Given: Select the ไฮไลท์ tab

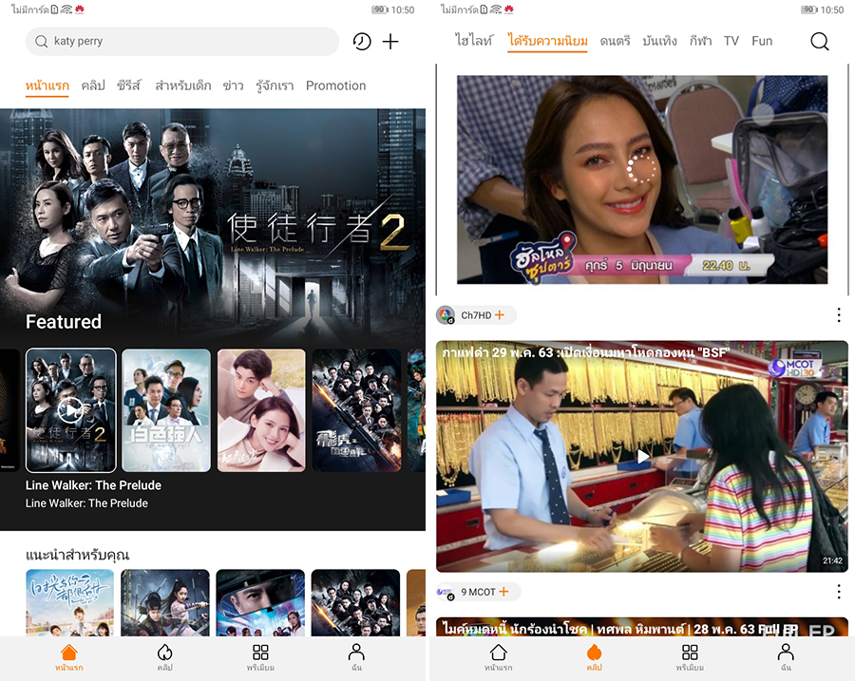Looking at the screenshot, I should coord(474,41).
